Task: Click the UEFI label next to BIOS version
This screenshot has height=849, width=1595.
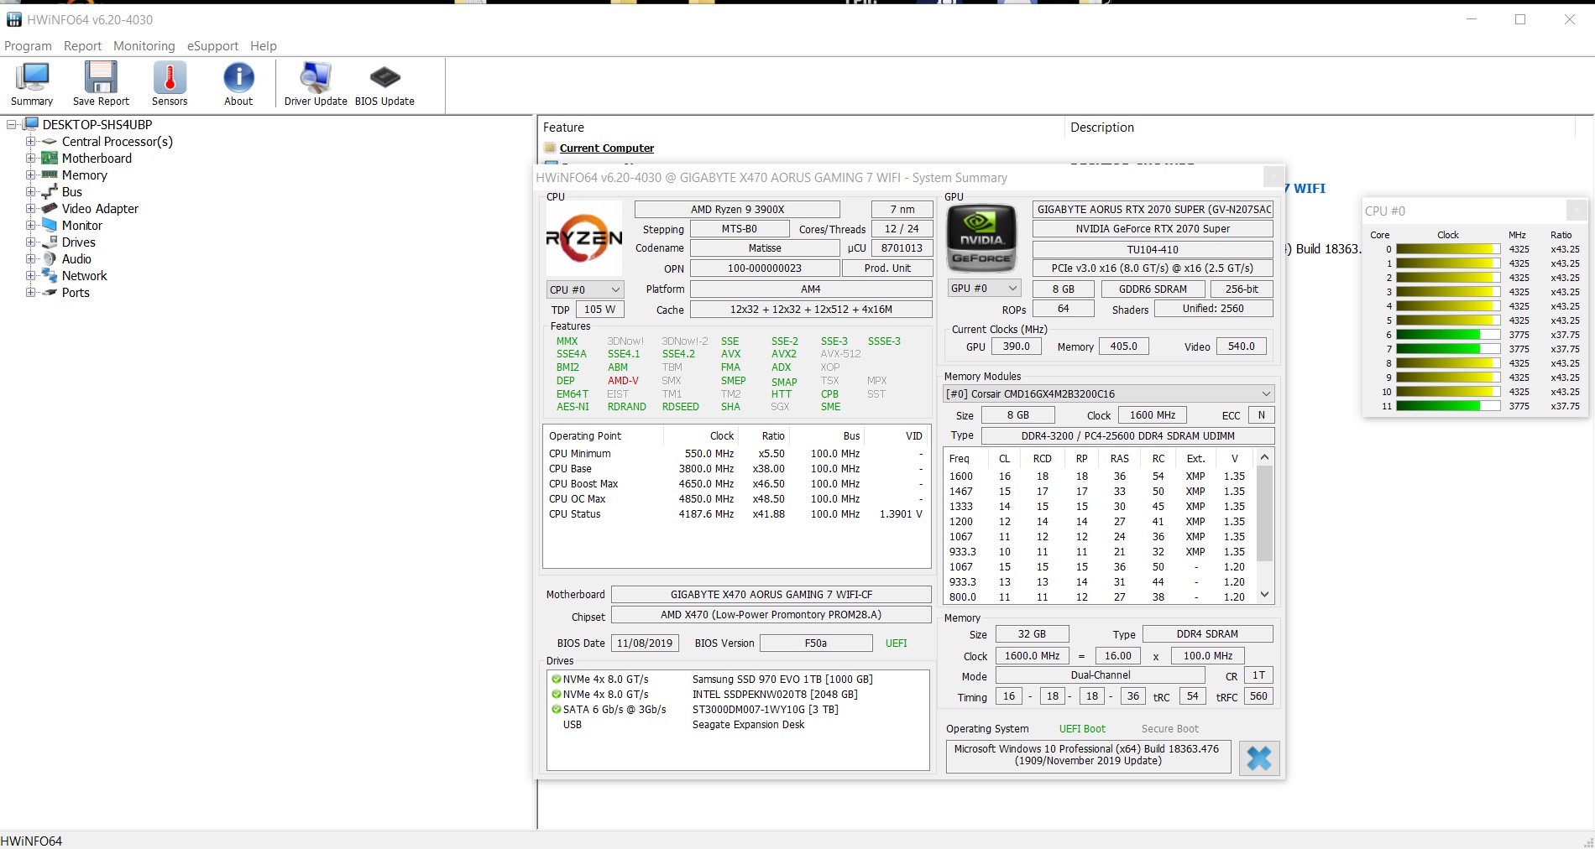Action: click(896, 643)
